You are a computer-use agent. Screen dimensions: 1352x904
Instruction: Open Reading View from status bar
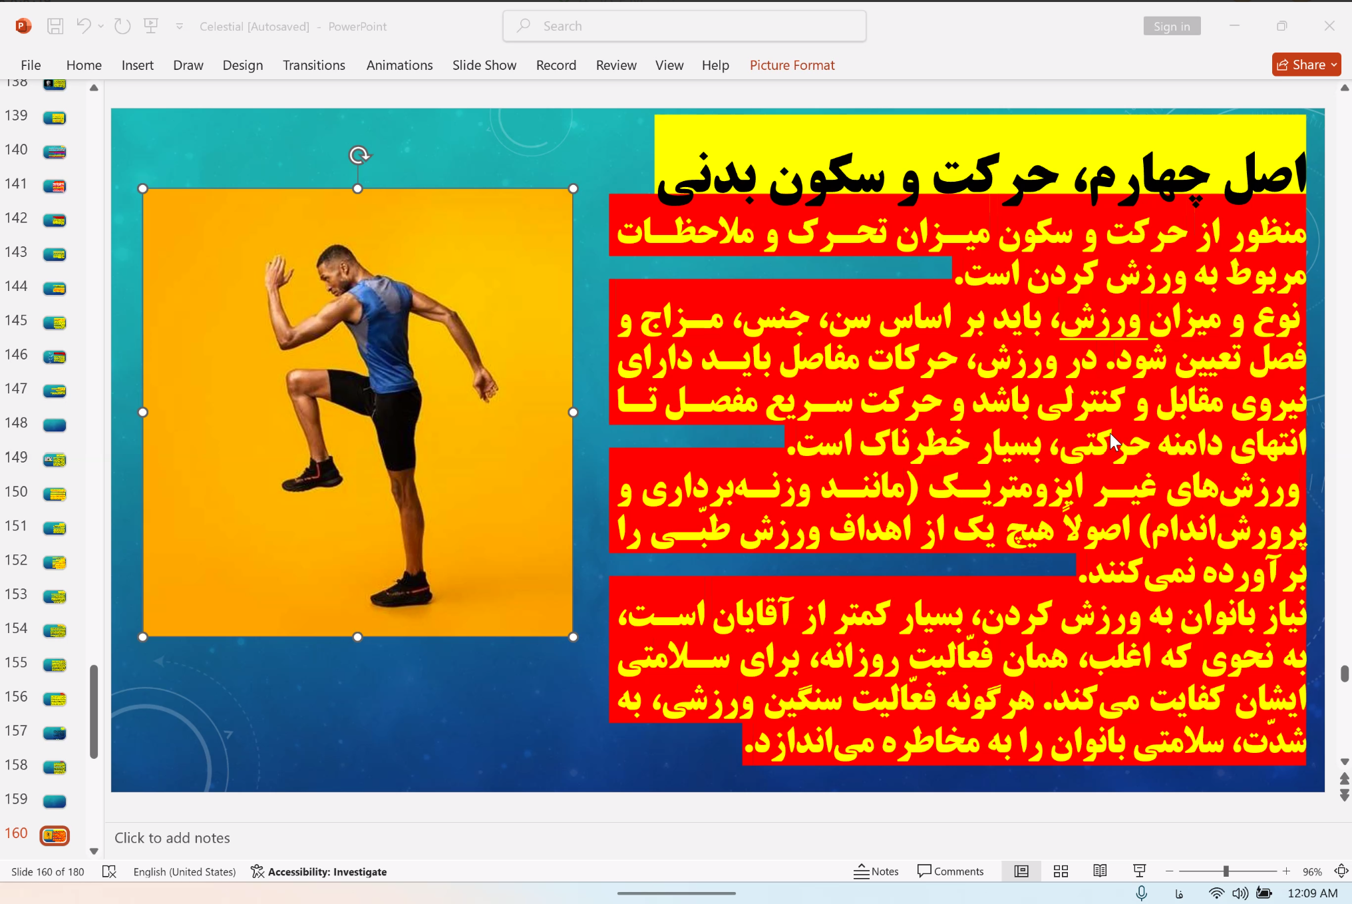click(1100, 871)
